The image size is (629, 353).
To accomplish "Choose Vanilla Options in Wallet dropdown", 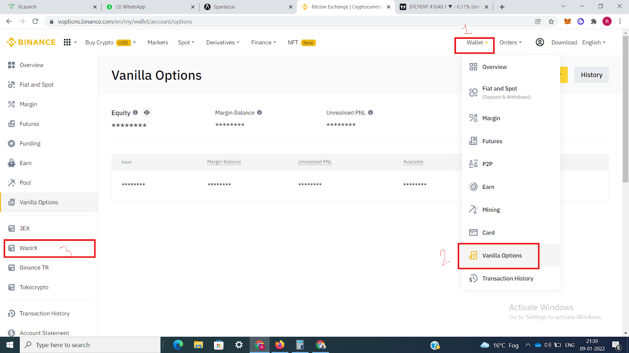I will [x=511, y=255].
